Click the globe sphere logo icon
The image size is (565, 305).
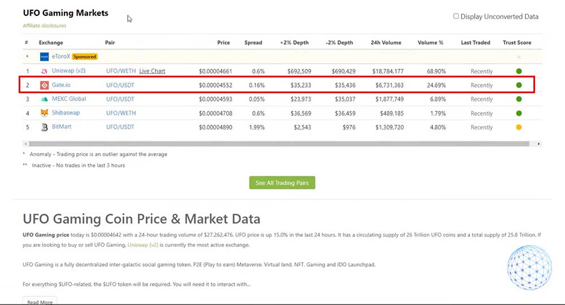click(529, 268)
